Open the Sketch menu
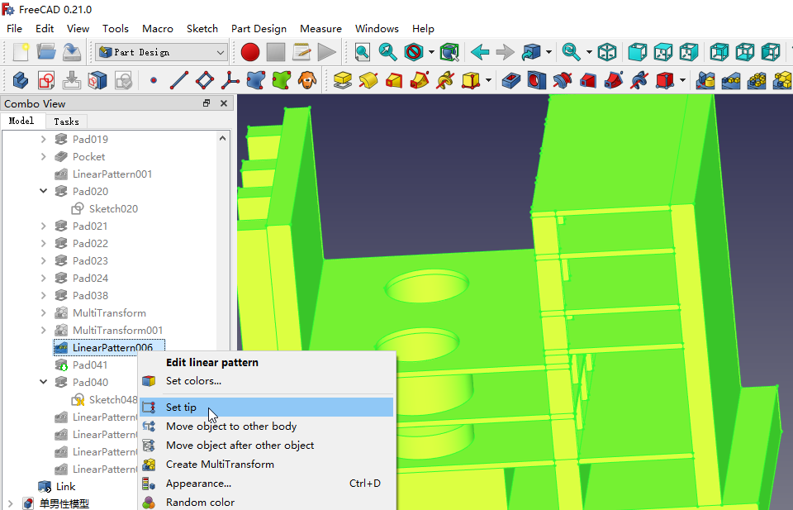Image resolution: width=793 pixels, height=510 pixels. click(202, 28)
